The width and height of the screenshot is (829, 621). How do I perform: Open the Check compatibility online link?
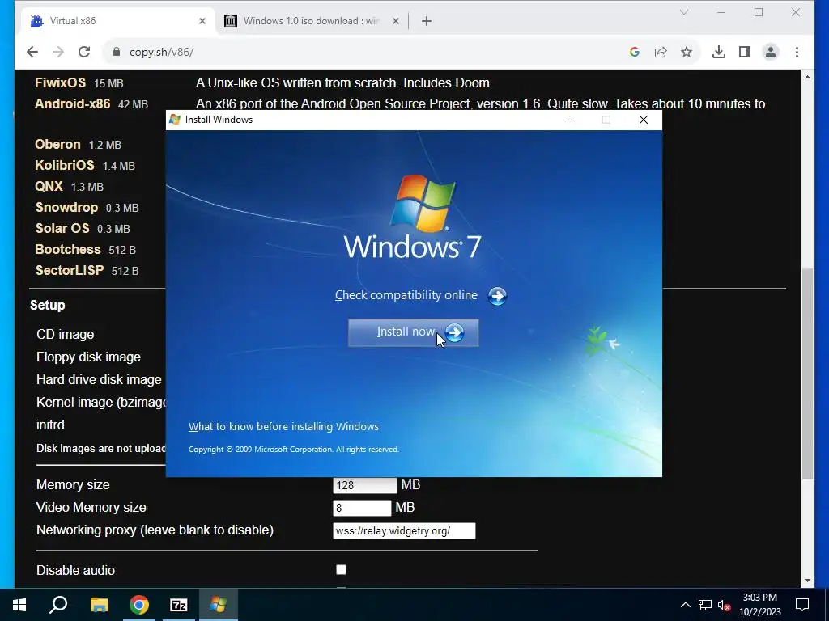(x=406, y=295)
